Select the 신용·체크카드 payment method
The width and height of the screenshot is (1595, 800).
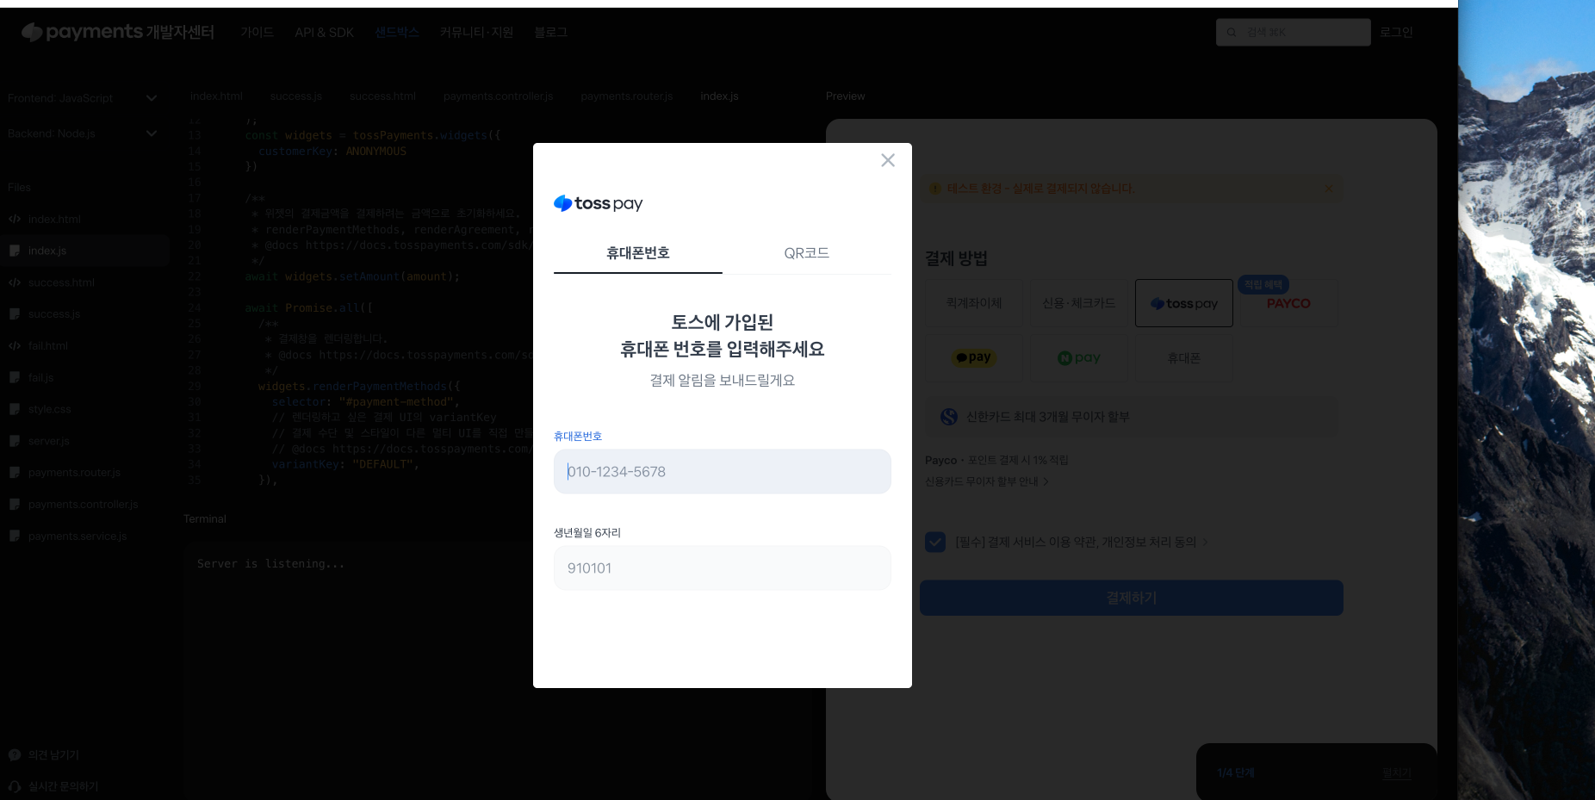tap(1079, 303)
